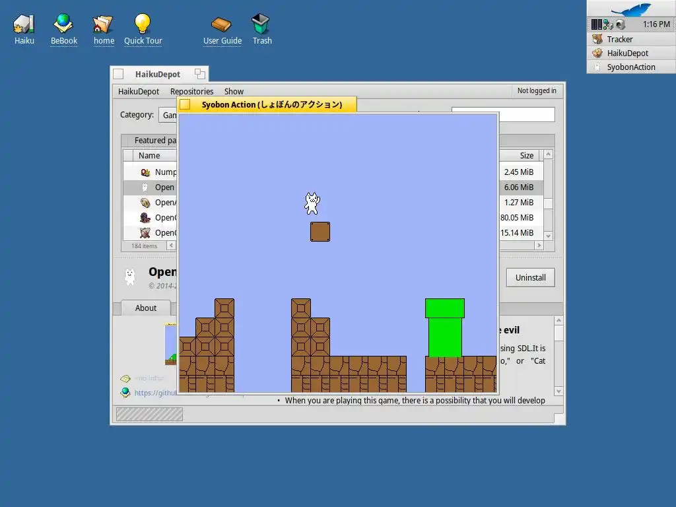Viewport: 676px width, 507px height.
Task: Click the globe icon beside the github link
Action: coord(125,392)
